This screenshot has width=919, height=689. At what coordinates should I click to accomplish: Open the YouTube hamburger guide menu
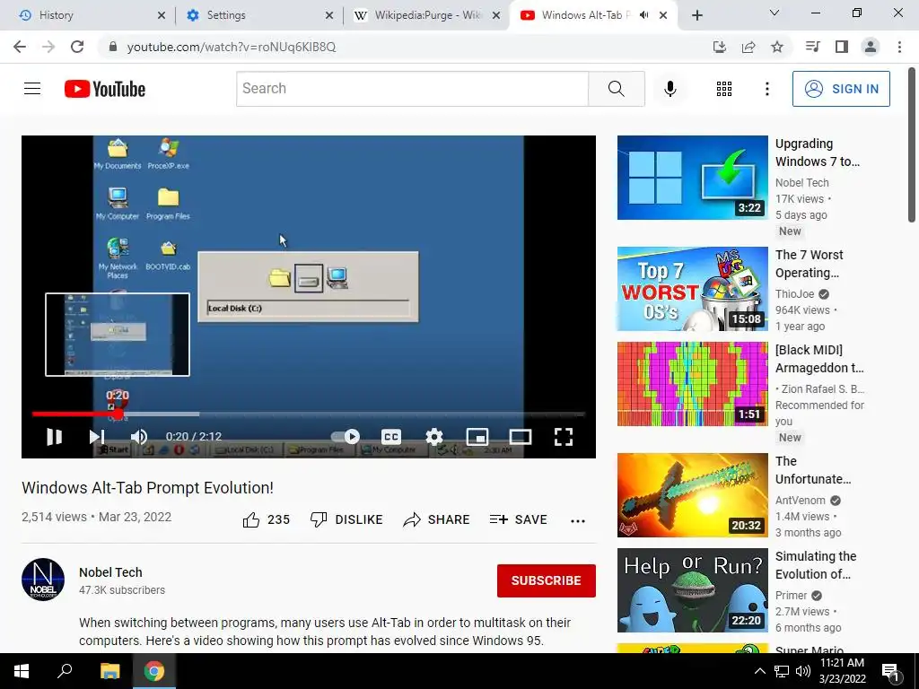point(32,89)
